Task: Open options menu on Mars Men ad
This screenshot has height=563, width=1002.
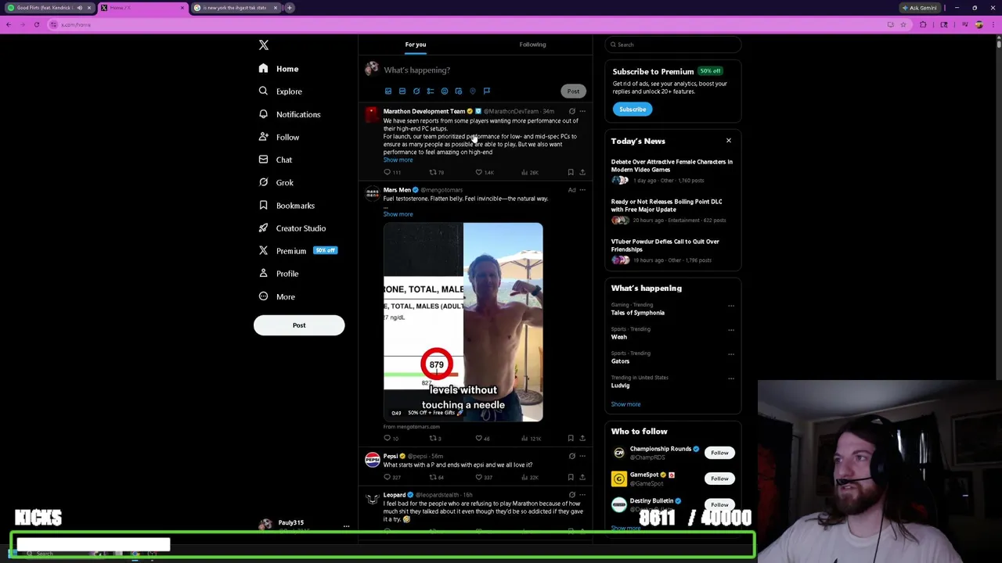Action: tap(582, 190)
